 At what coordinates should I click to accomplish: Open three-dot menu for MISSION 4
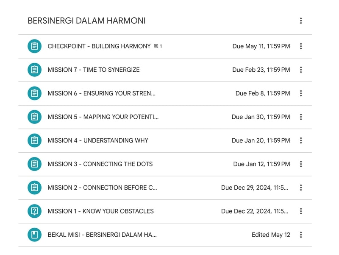pos(301,140)
